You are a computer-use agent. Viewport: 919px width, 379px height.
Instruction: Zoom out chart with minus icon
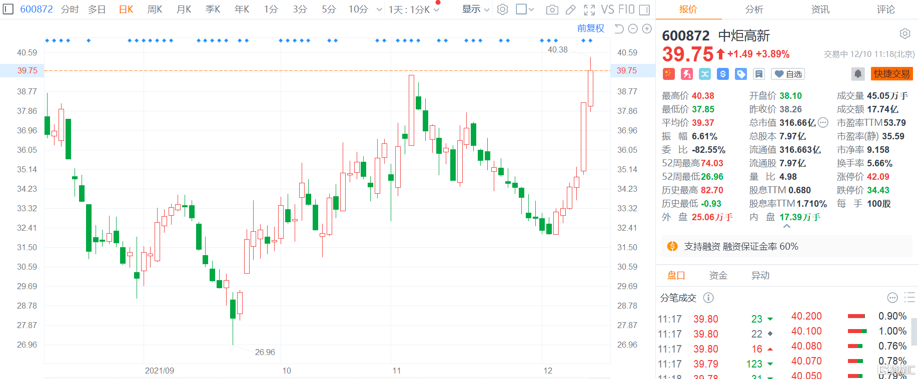coord(633,29)
